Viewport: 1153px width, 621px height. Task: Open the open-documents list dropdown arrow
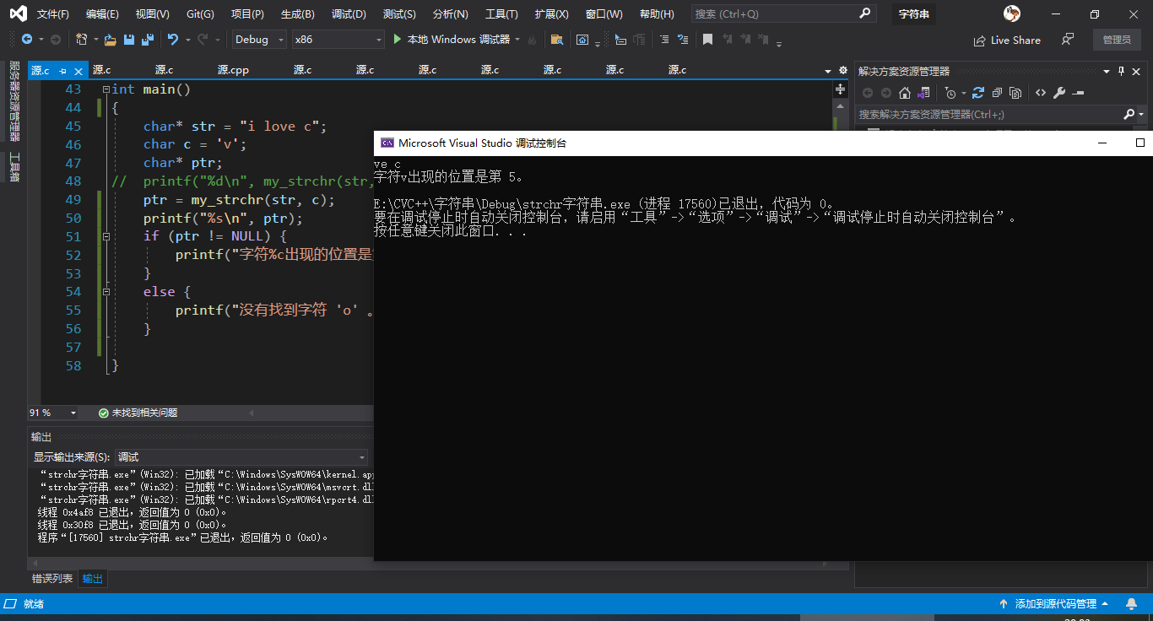(x=827, y=71)
